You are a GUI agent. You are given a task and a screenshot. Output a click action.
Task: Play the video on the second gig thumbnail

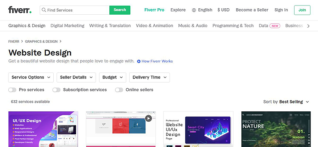148,118
